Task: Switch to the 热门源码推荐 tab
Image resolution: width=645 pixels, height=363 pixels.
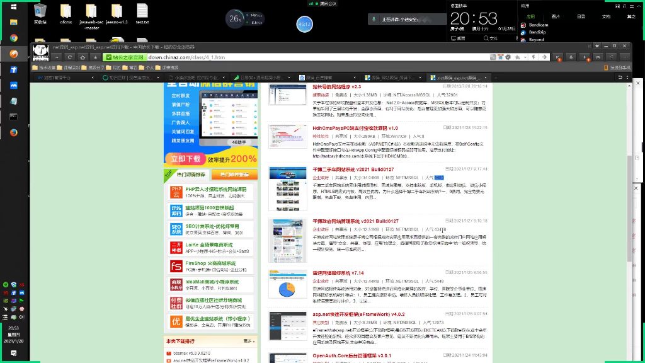Action: click(191, 175)
